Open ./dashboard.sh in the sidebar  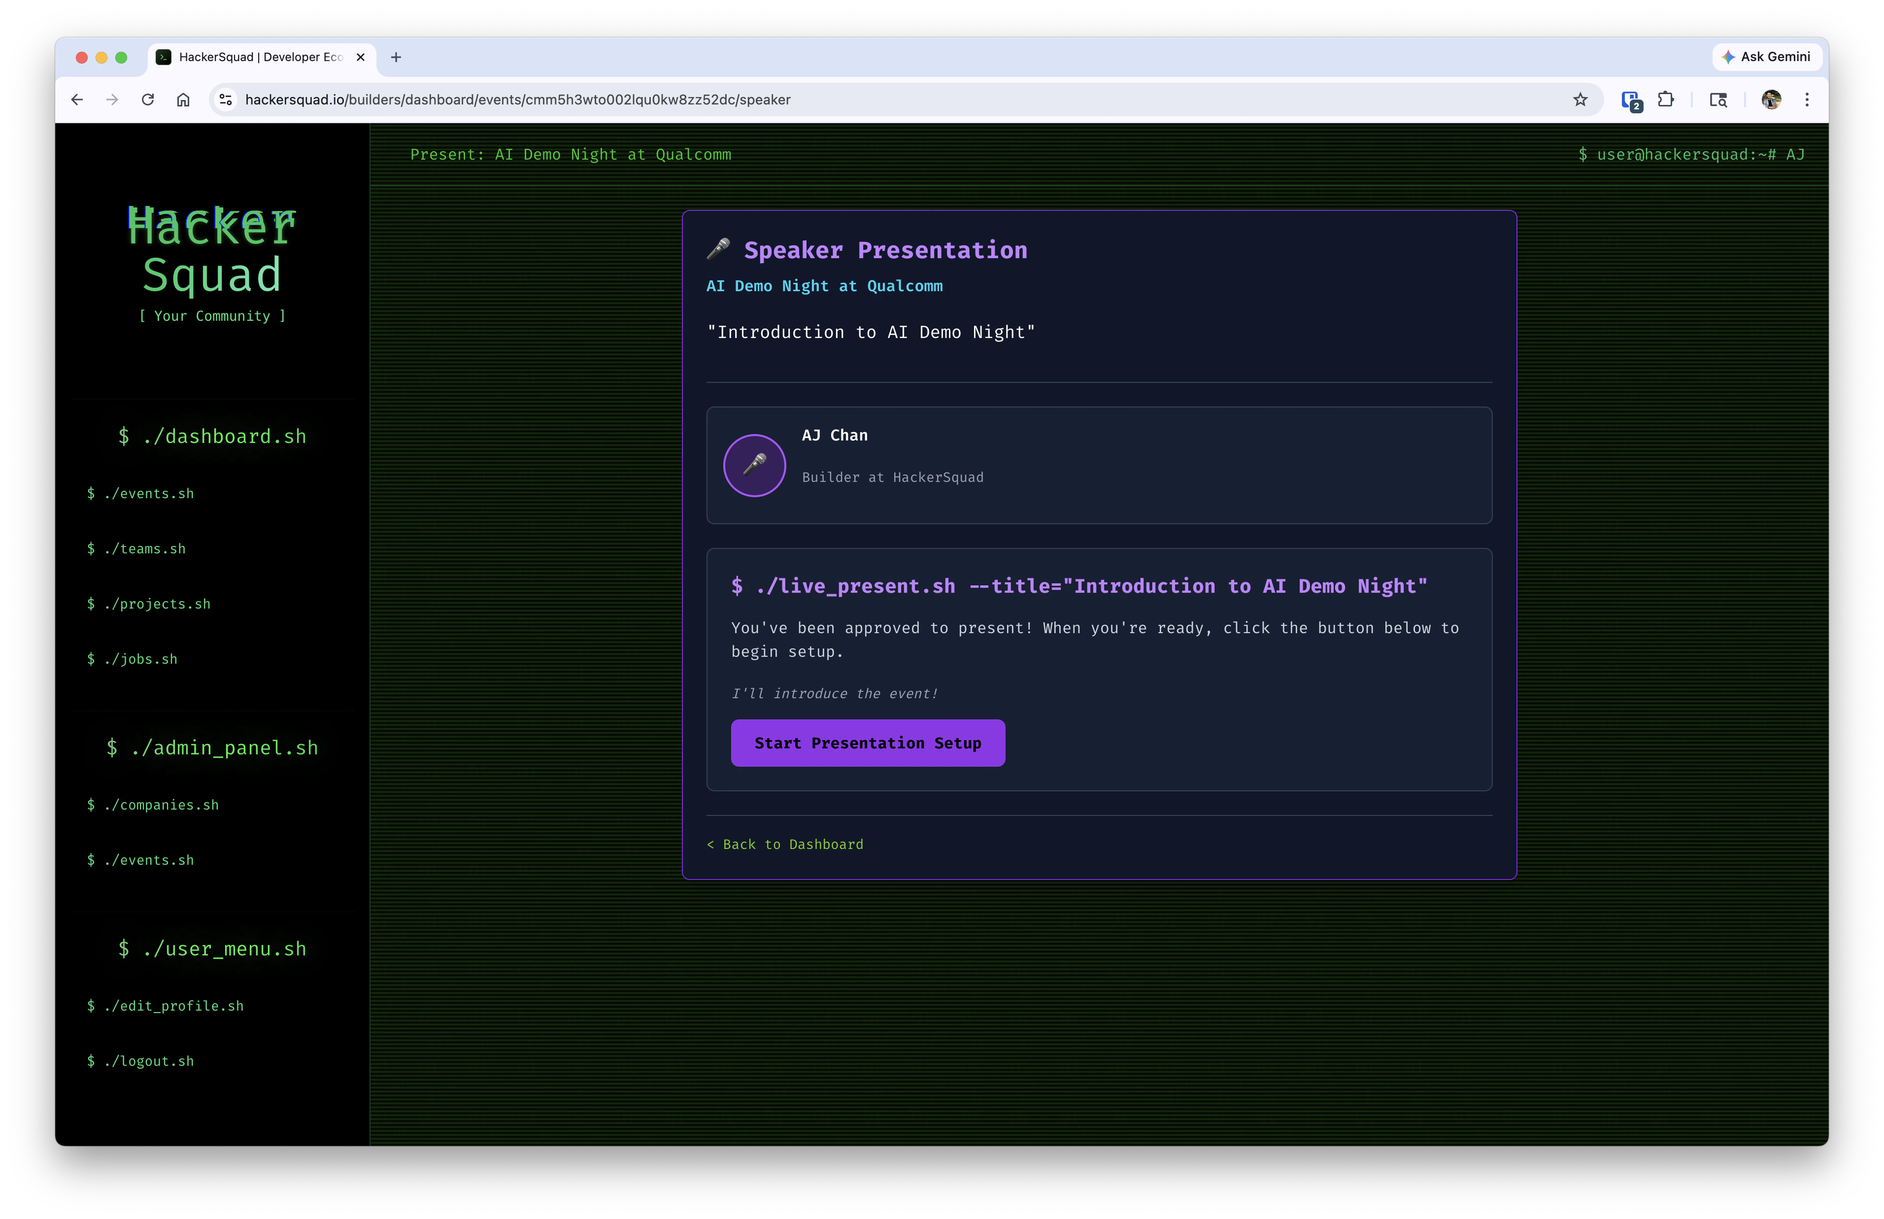pyautogui.click(x=212, y=436)
